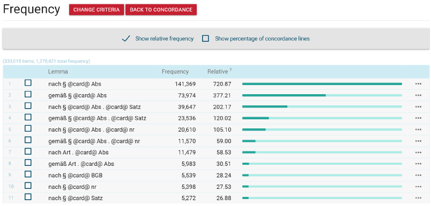The image size is (431, 206).
Task: Click the Change Criteria button
Action: click(x=96, y=10)
